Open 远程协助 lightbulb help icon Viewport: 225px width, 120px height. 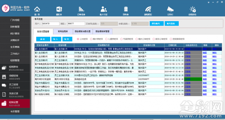[193, 9]
